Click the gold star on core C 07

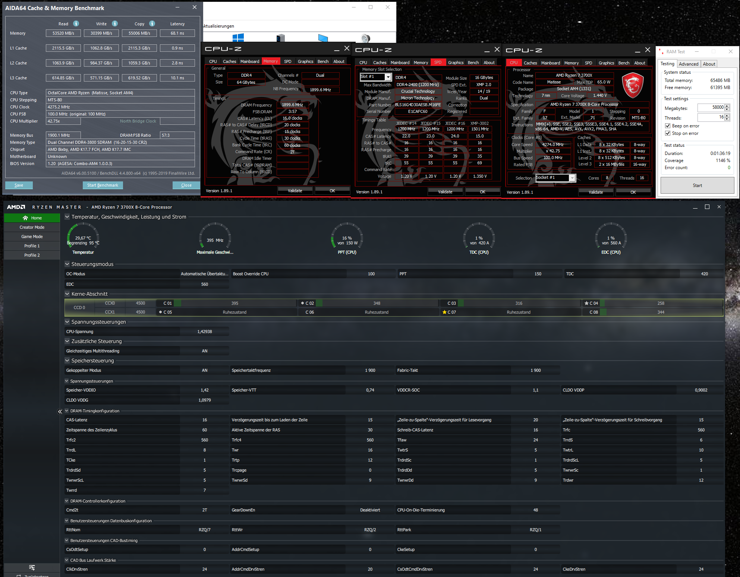pyautogui.click(x=444, y=312)
